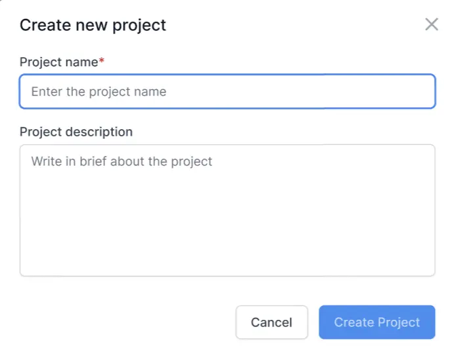Click the 'Project name' field label

(58, 62)
